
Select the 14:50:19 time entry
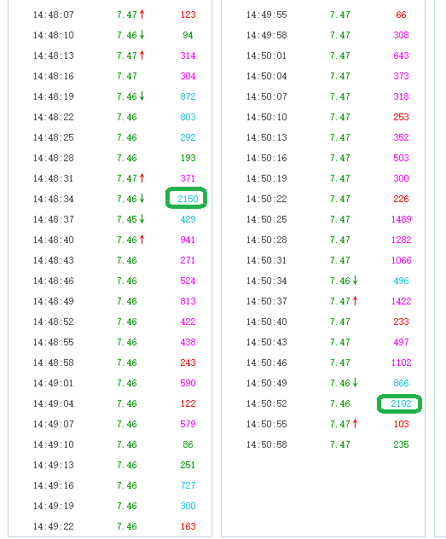click(266, 178)
